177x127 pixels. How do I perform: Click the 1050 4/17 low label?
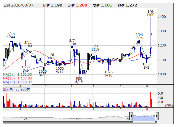click(x=60, y=70)
